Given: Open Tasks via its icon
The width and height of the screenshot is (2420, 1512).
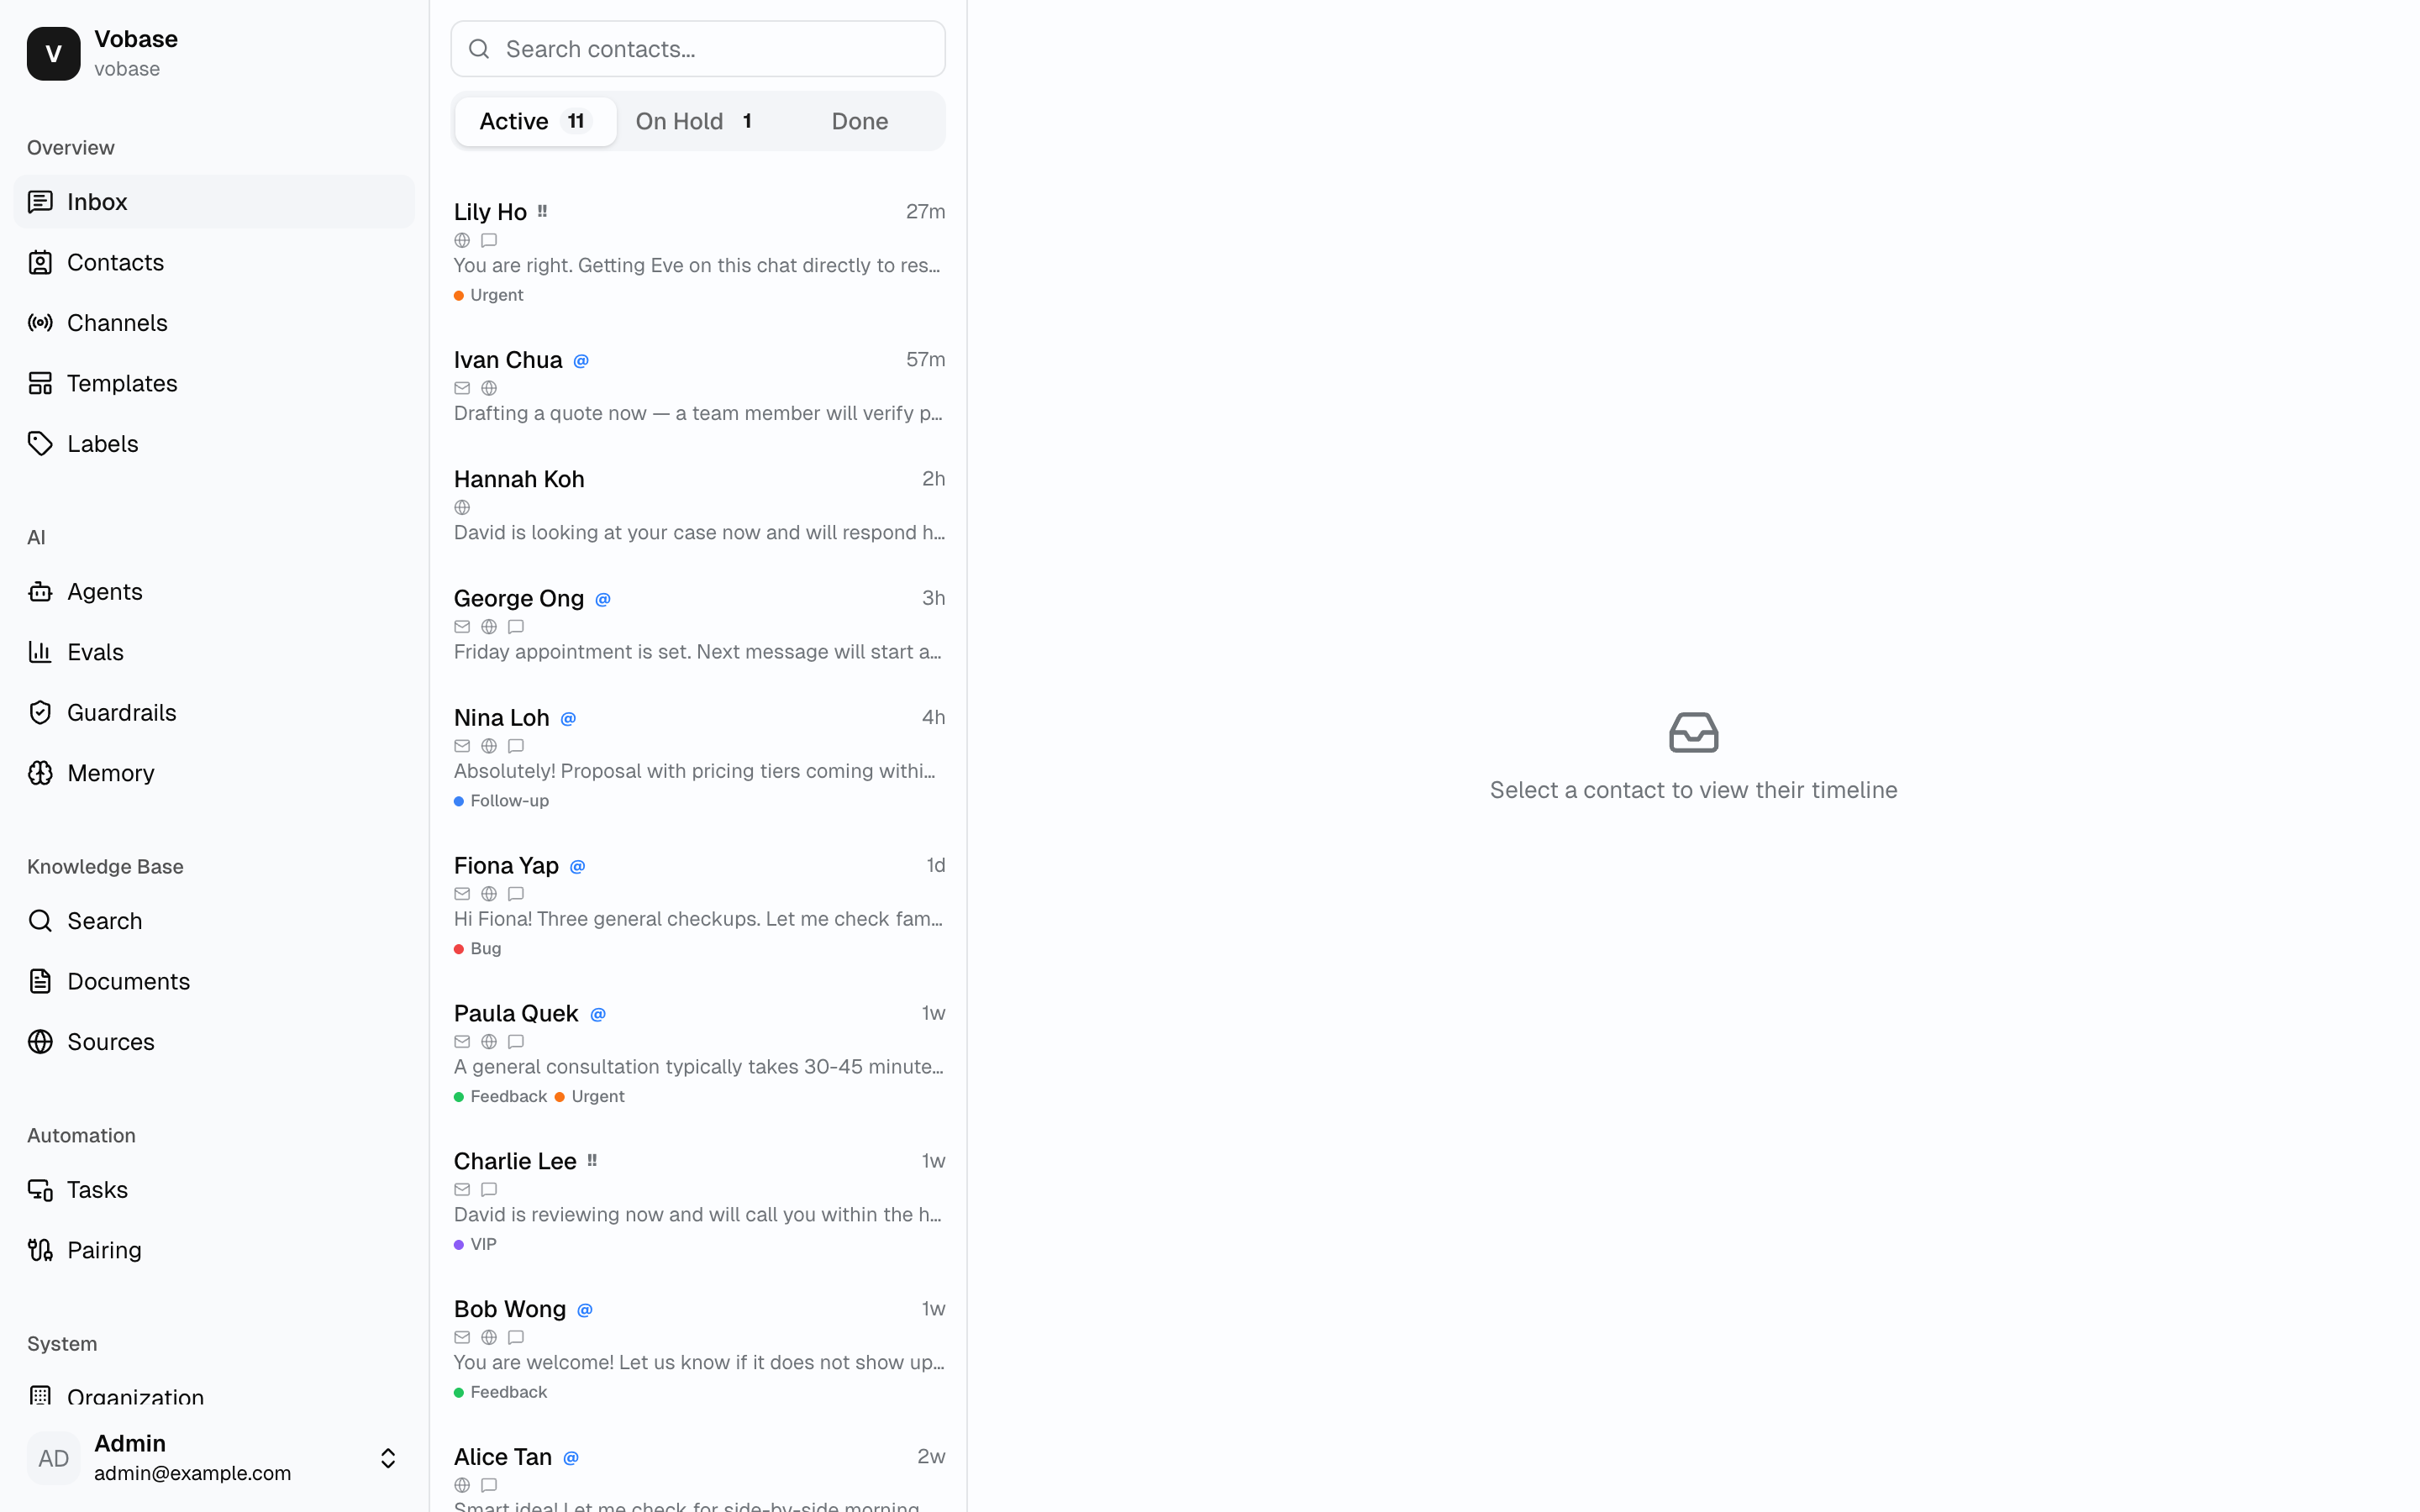Looking at the screenshot, I should pyautogui.click(x=40, y=1190).
